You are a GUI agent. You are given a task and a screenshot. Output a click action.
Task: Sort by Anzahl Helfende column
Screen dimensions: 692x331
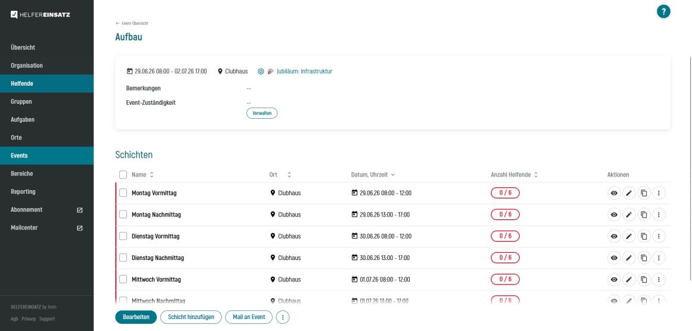514,175
